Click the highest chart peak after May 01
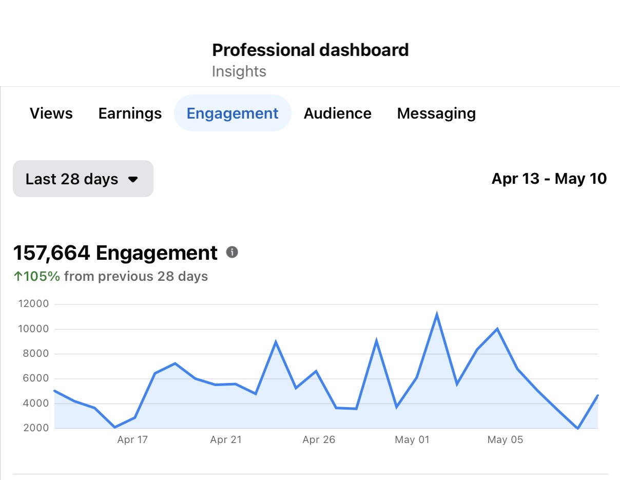Viewport: 620px width, 480px height. 437,314
